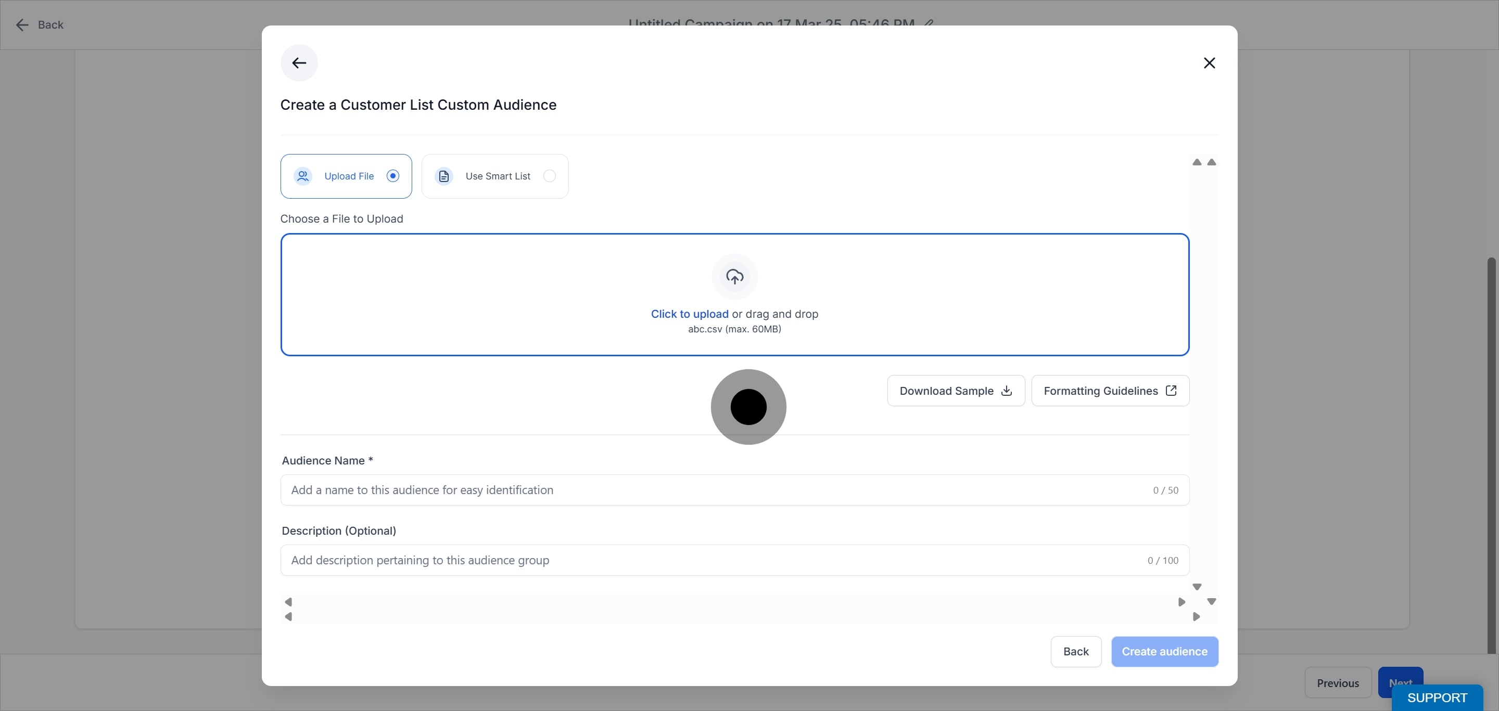Click the Upload File people icon

(302, 176)
